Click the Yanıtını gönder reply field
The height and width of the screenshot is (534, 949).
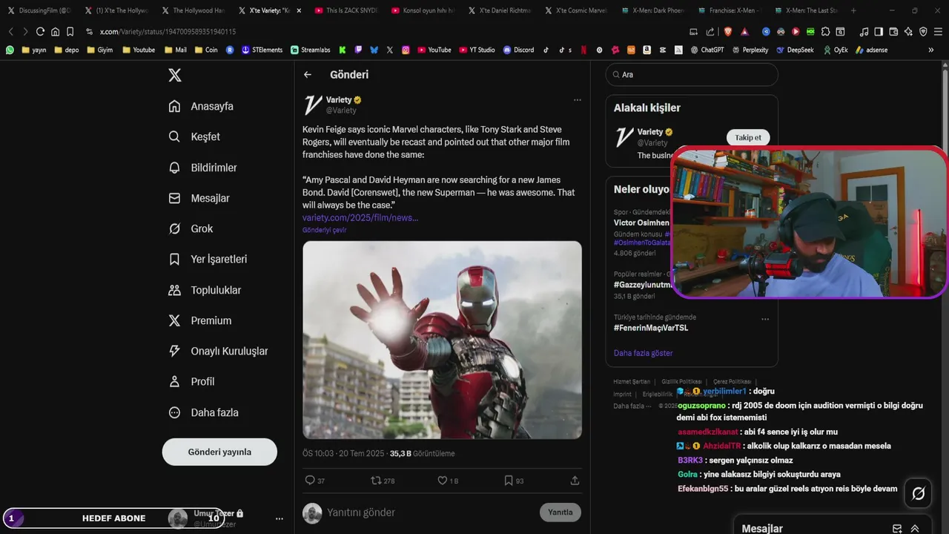(430, 512)
